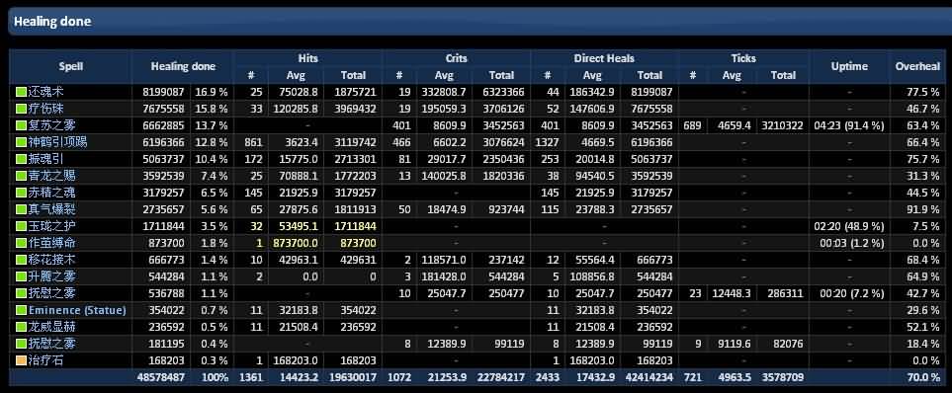Click the Avg sub-header under Direct Heals

592,75
